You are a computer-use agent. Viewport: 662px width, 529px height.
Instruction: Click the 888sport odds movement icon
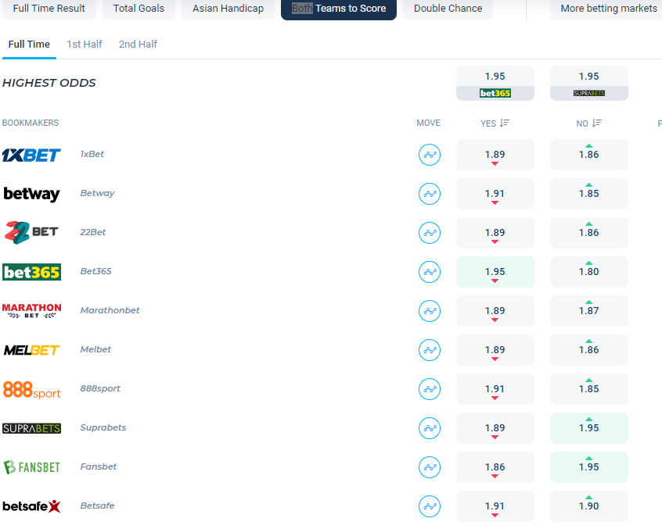tap(429, 389)
